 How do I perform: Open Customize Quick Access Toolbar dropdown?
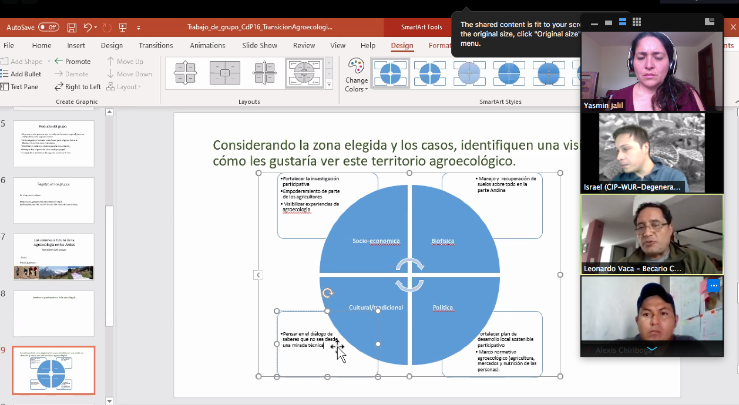tap(139, 28)
